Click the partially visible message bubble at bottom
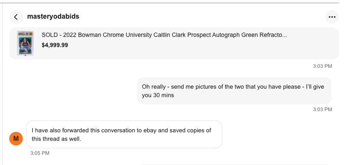Viewport: 353px width, 165px height. [x=234, y=164]
